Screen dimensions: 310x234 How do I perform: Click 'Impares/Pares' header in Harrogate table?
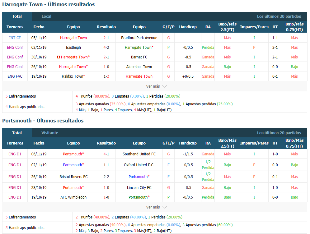pyautogui.click(x=254, y=27)
